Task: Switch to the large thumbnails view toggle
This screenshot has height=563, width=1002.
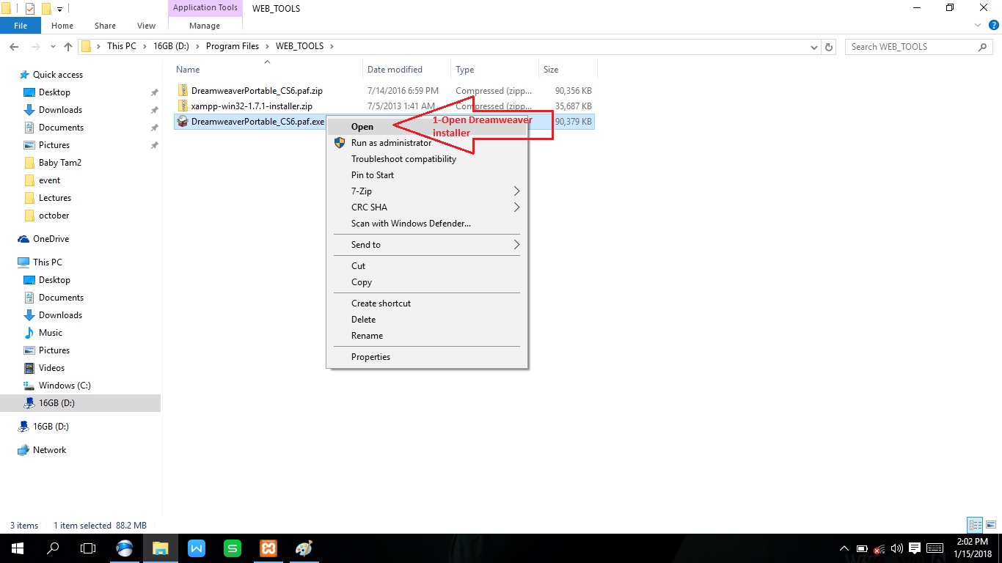Action: coord(990,525)
